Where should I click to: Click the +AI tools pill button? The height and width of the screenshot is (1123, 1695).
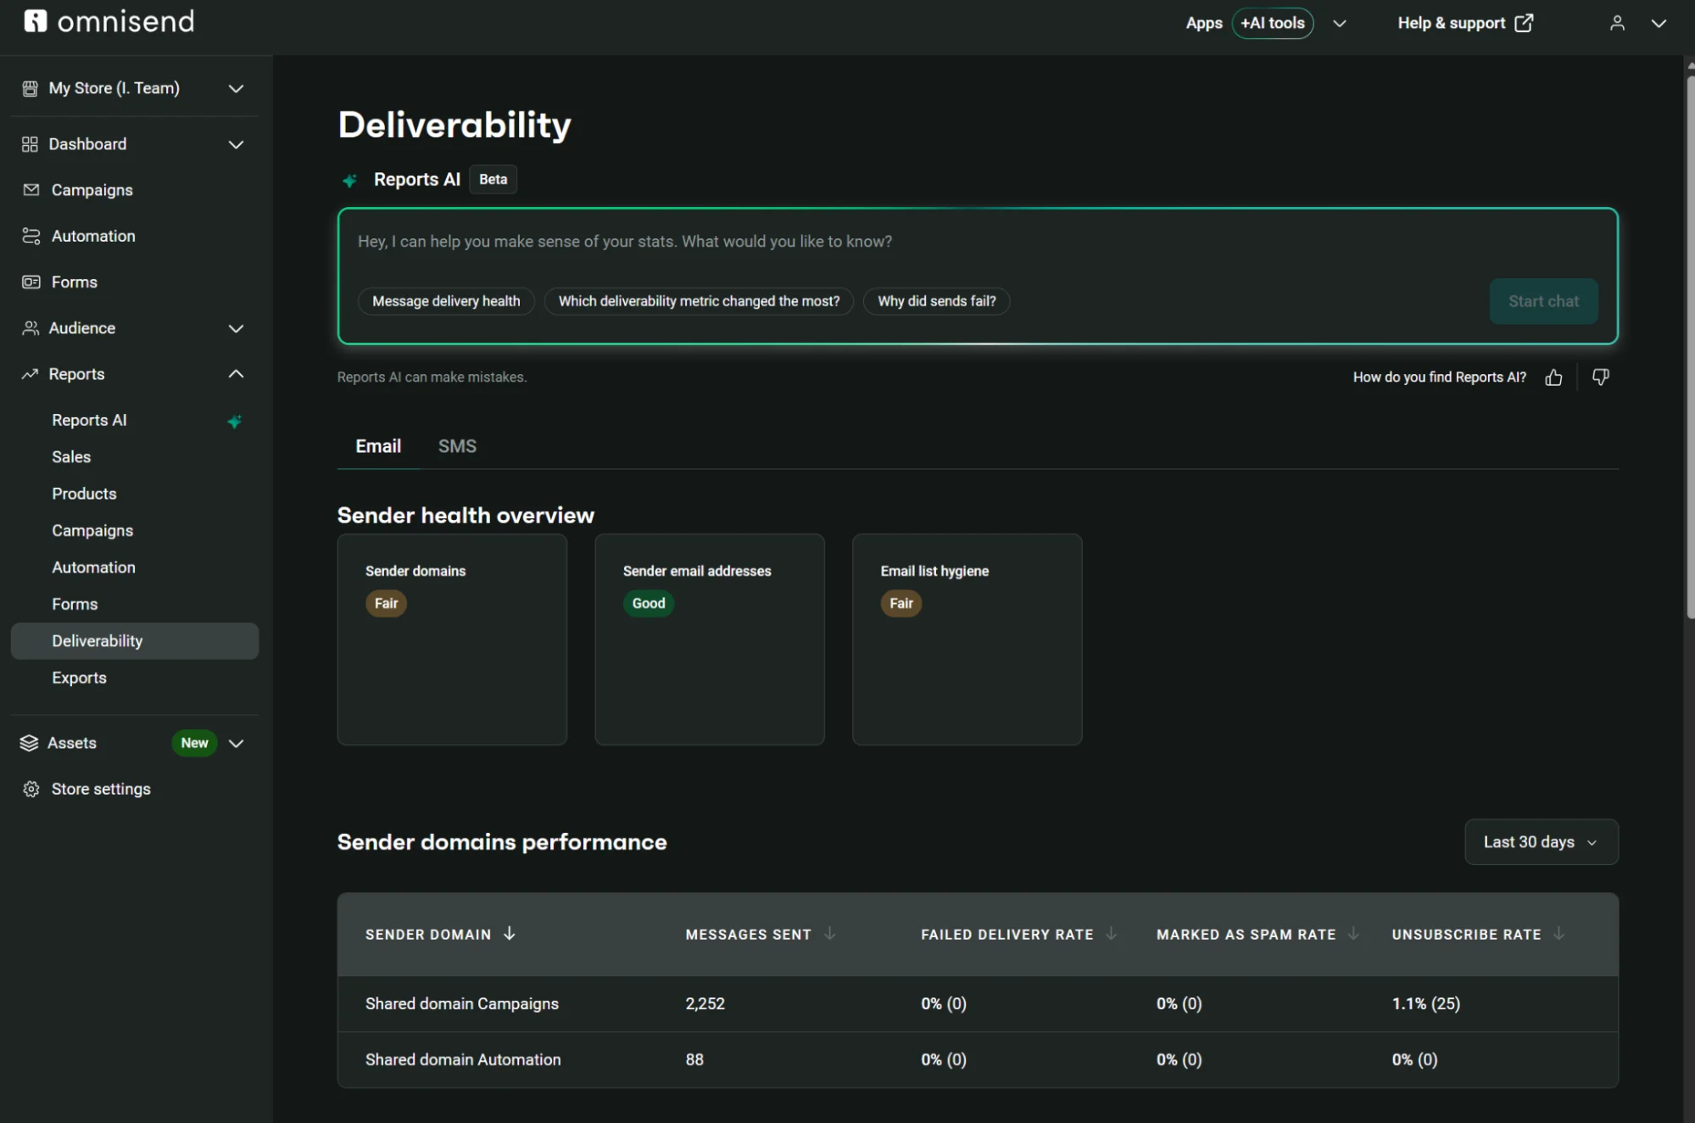coord(1272,23)
